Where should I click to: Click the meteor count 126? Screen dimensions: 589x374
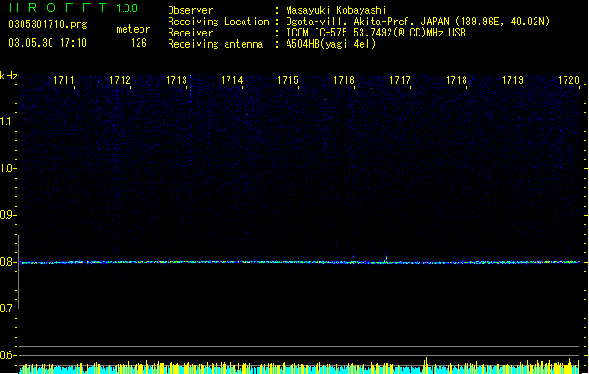tap(139, 43)
